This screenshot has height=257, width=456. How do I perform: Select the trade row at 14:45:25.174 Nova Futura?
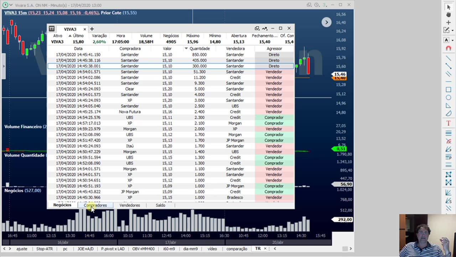point(171,112)
